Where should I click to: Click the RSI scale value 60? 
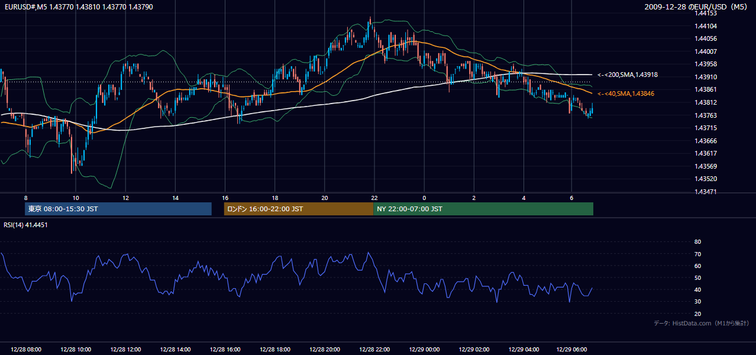(x=697, y=266)
